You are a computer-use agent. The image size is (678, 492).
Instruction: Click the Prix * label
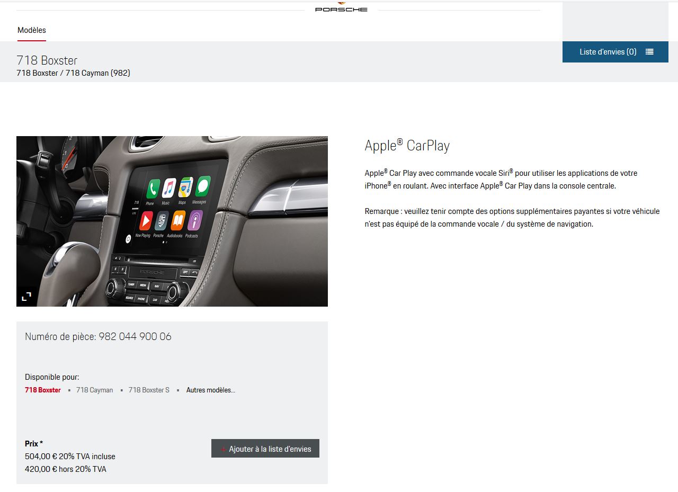[34, 444]
